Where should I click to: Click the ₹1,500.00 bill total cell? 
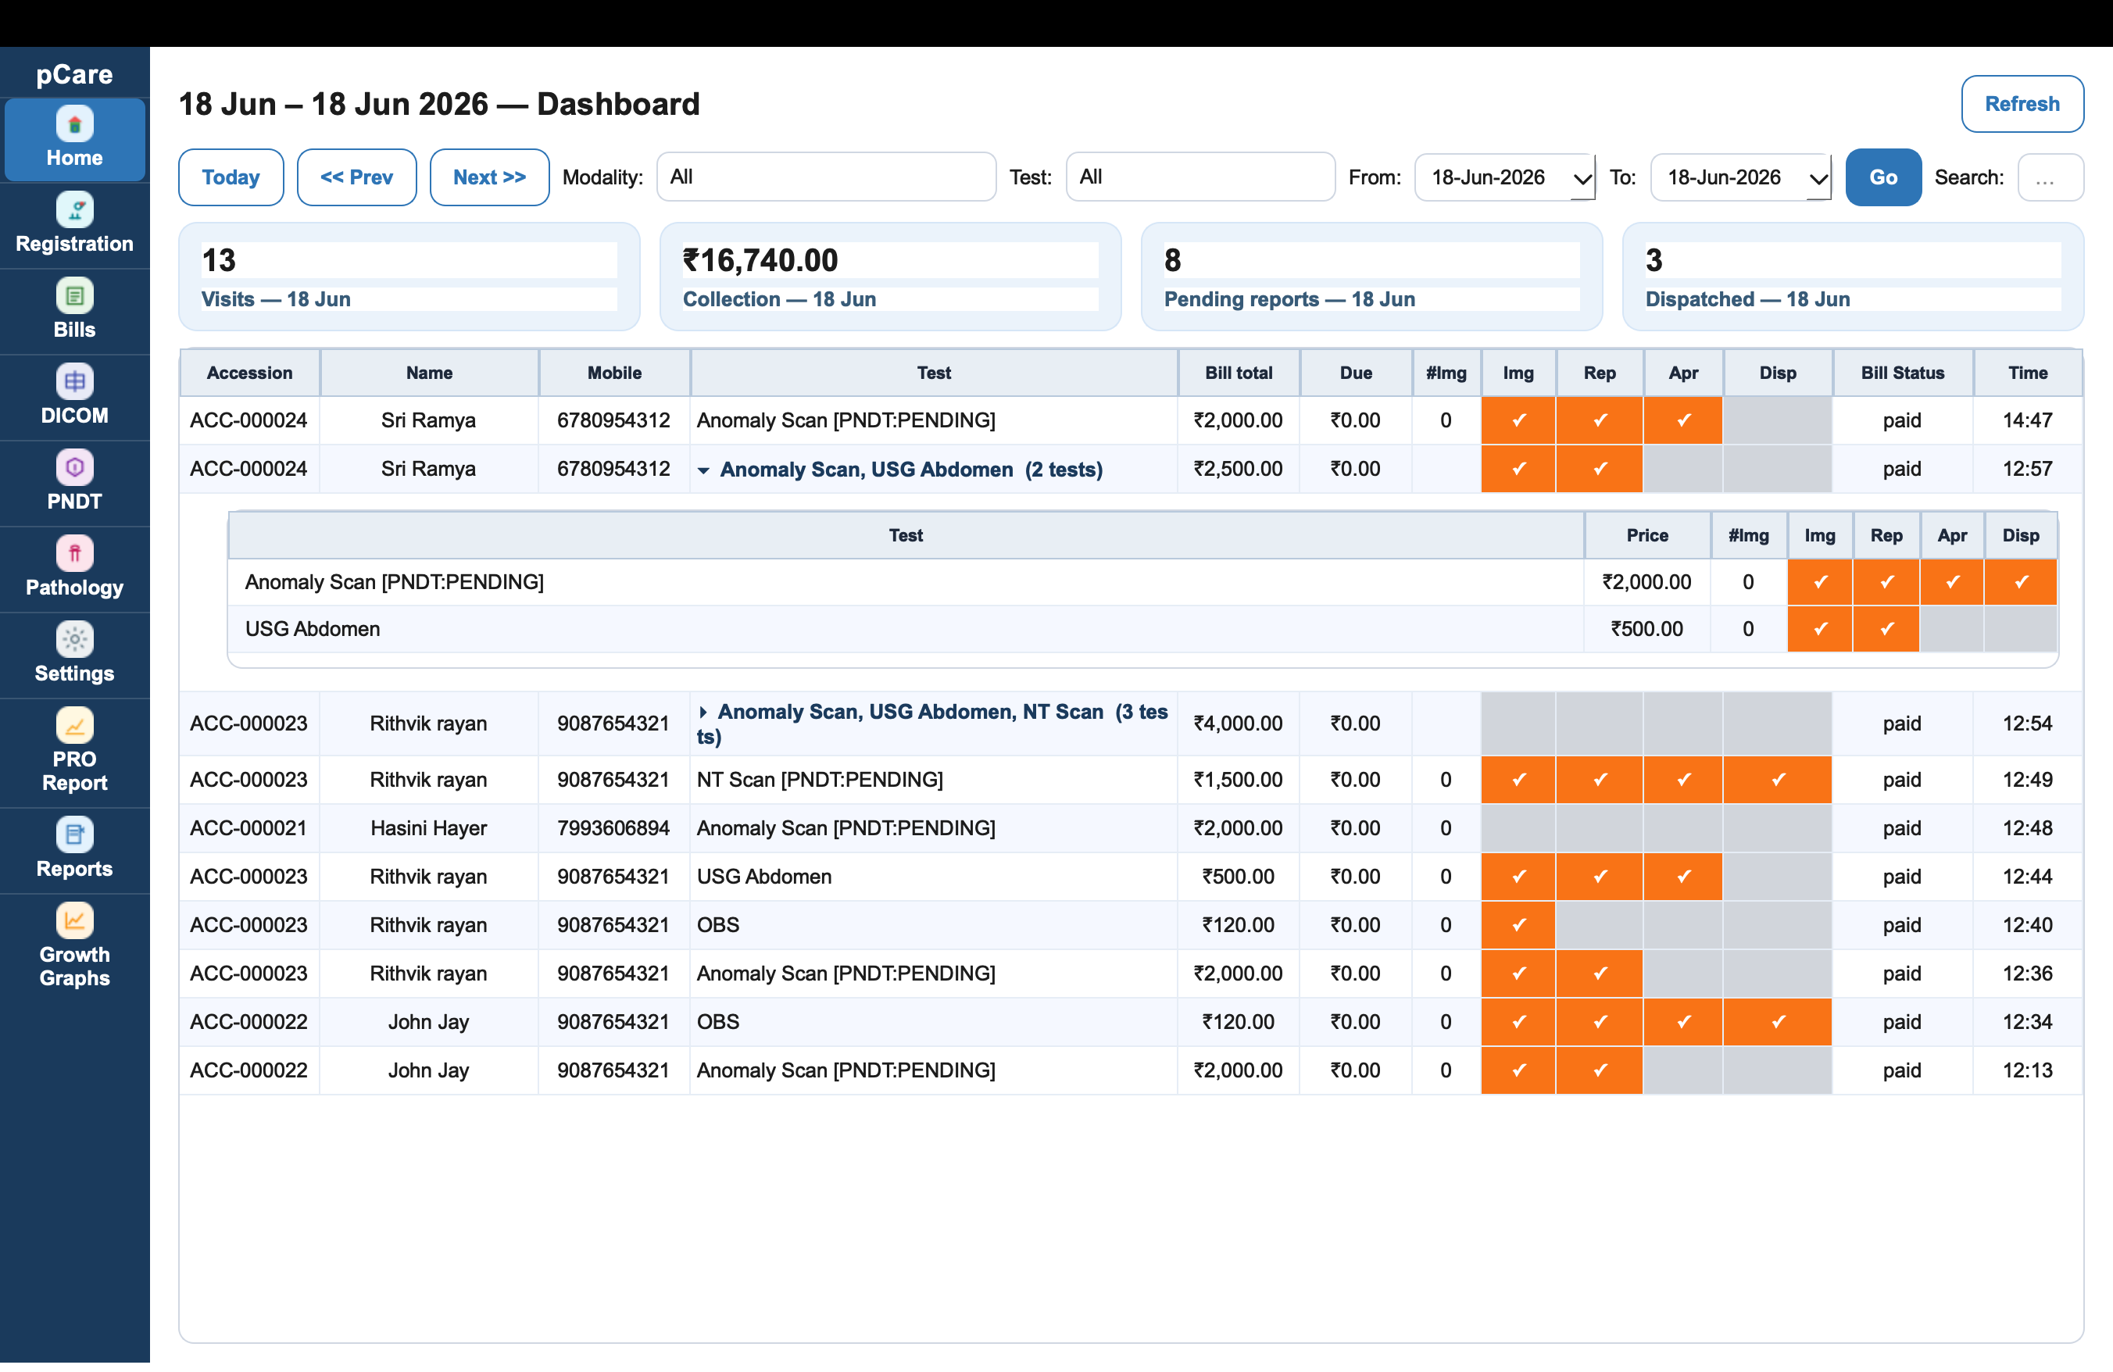tap(1238, 780)
